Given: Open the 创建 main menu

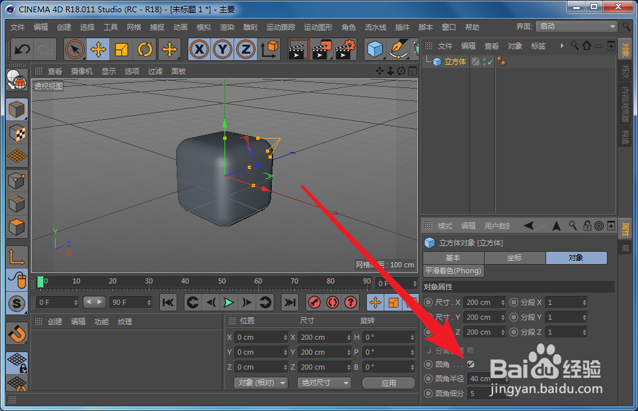Looking at the screenshot, I should pyautogui.click(x=64, y=27).
